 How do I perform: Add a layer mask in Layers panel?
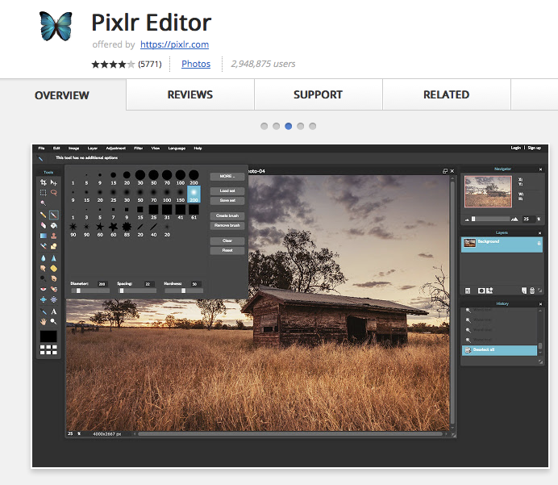[x=481, y=291]
